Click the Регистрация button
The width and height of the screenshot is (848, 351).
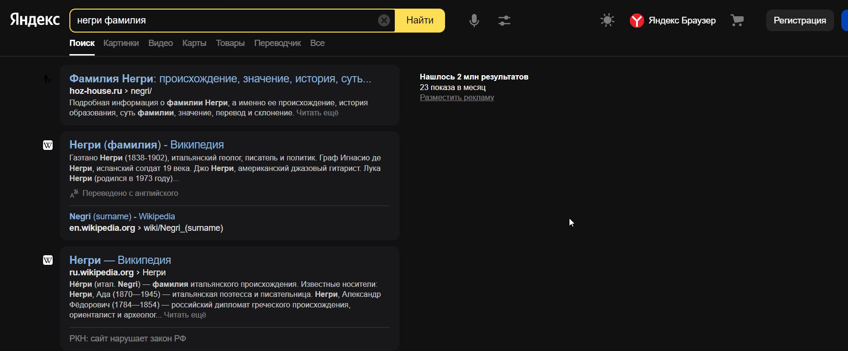800,20
